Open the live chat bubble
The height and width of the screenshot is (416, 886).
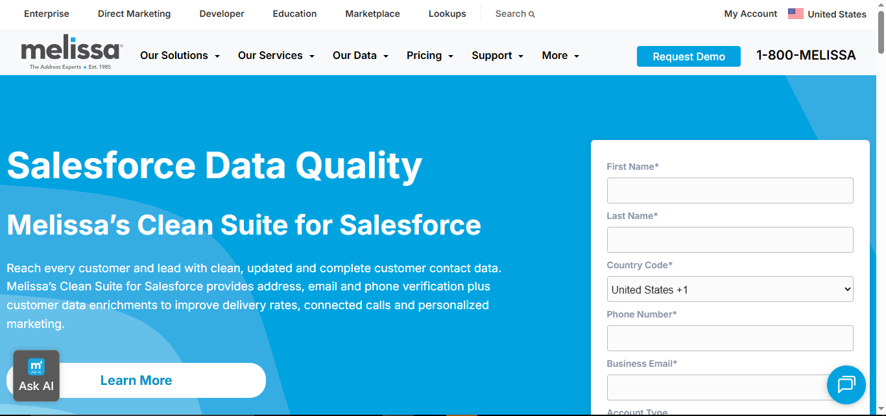846,385
